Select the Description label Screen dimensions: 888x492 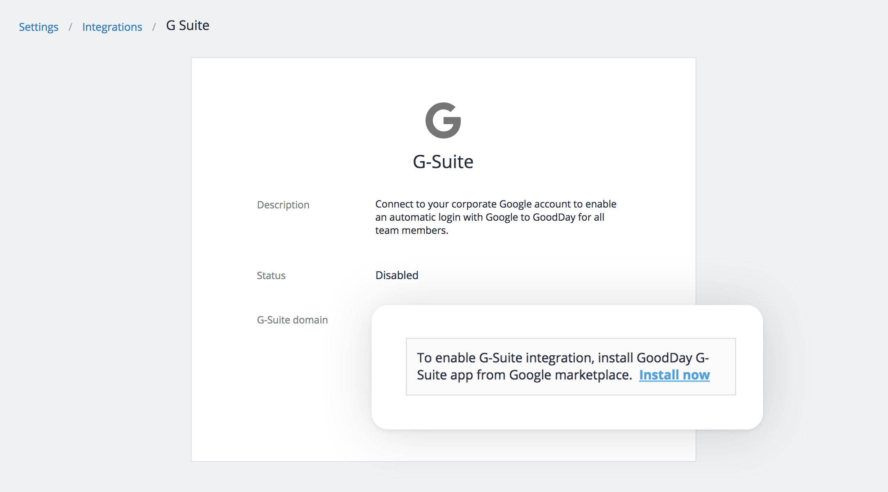[283, 205]
